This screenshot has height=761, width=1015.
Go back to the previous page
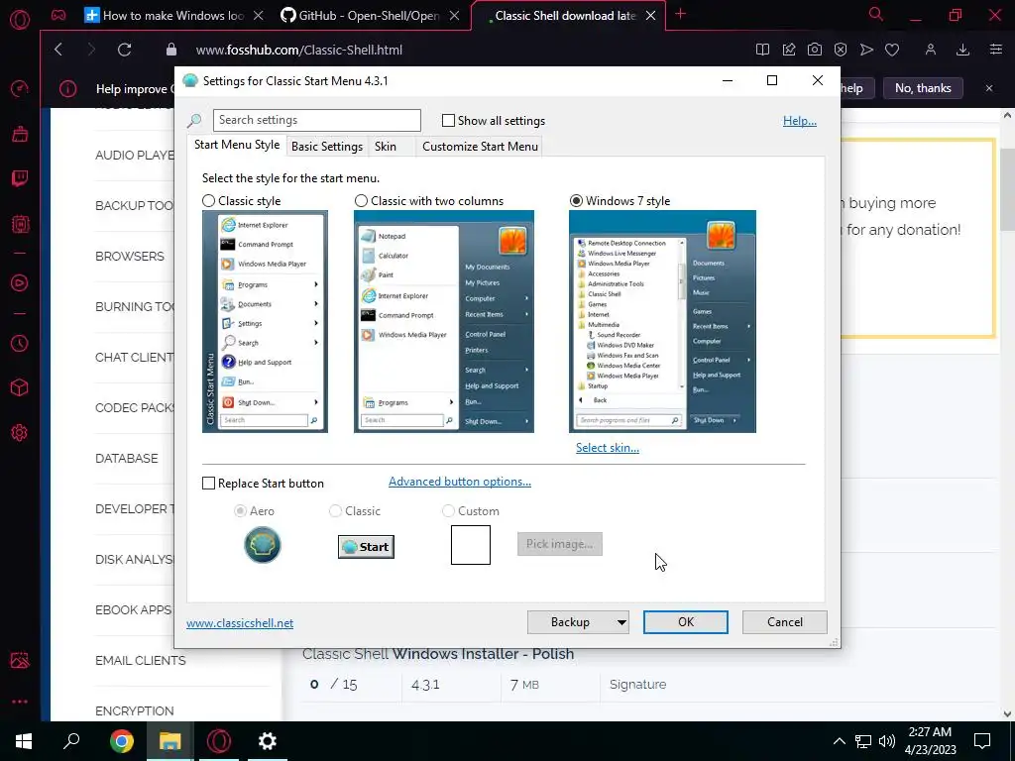point(58,50)
